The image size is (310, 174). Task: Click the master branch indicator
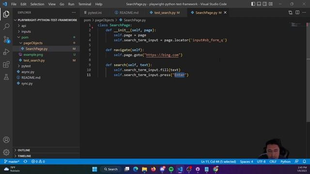pyautogui.click(x=12, y=161)
